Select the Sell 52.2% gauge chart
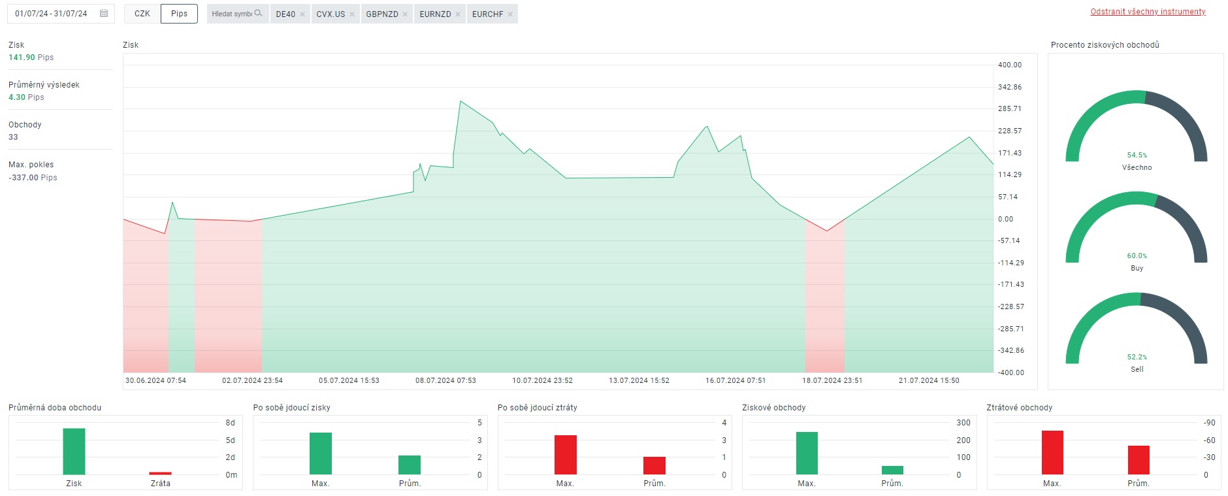The height and width of the screenshot is (496, 1228). [1137, 333]
